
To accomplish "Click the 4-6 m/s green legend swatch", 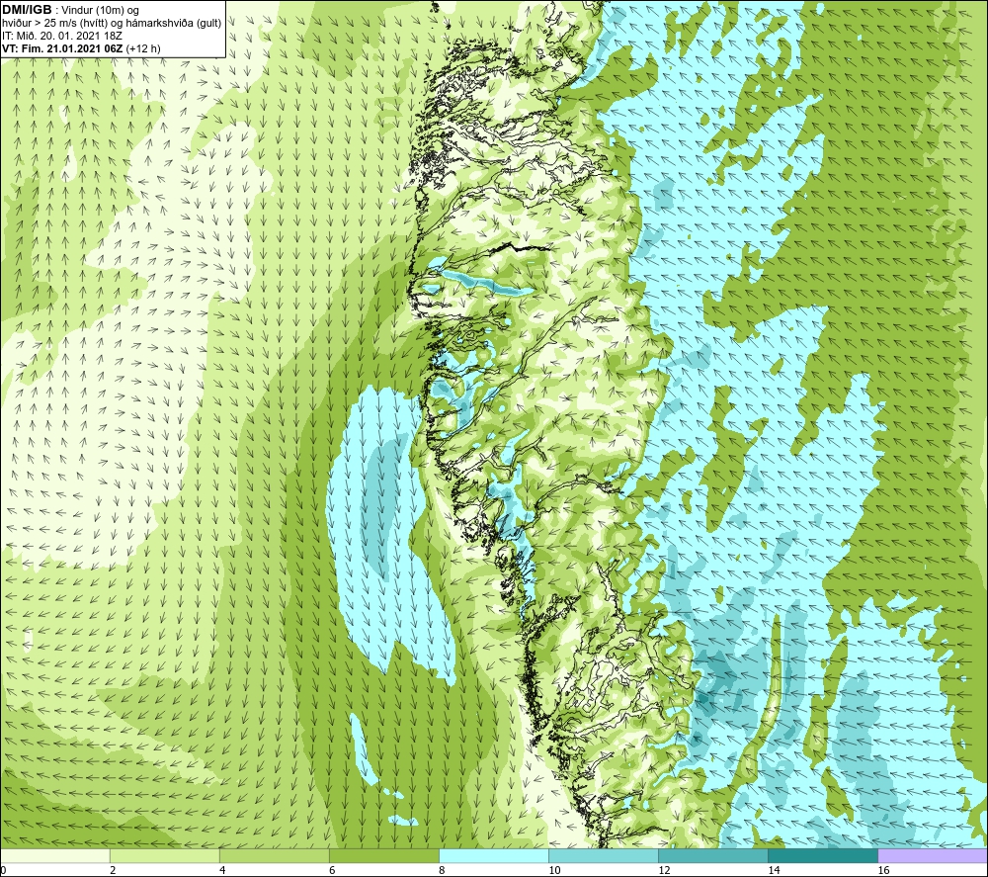I will tap(275, 855).
